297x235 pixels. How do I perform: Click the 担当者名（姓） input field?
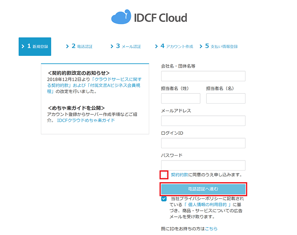click(x=180, y=98)
